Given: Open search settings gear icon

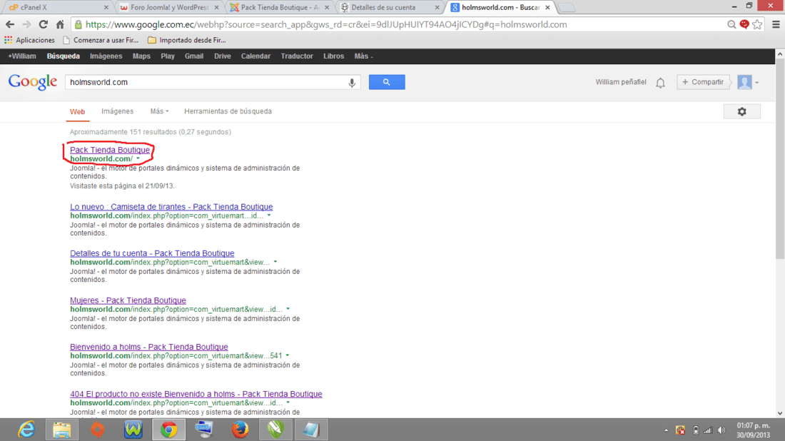Looking at the screenshot, I should tap(742, 111).
